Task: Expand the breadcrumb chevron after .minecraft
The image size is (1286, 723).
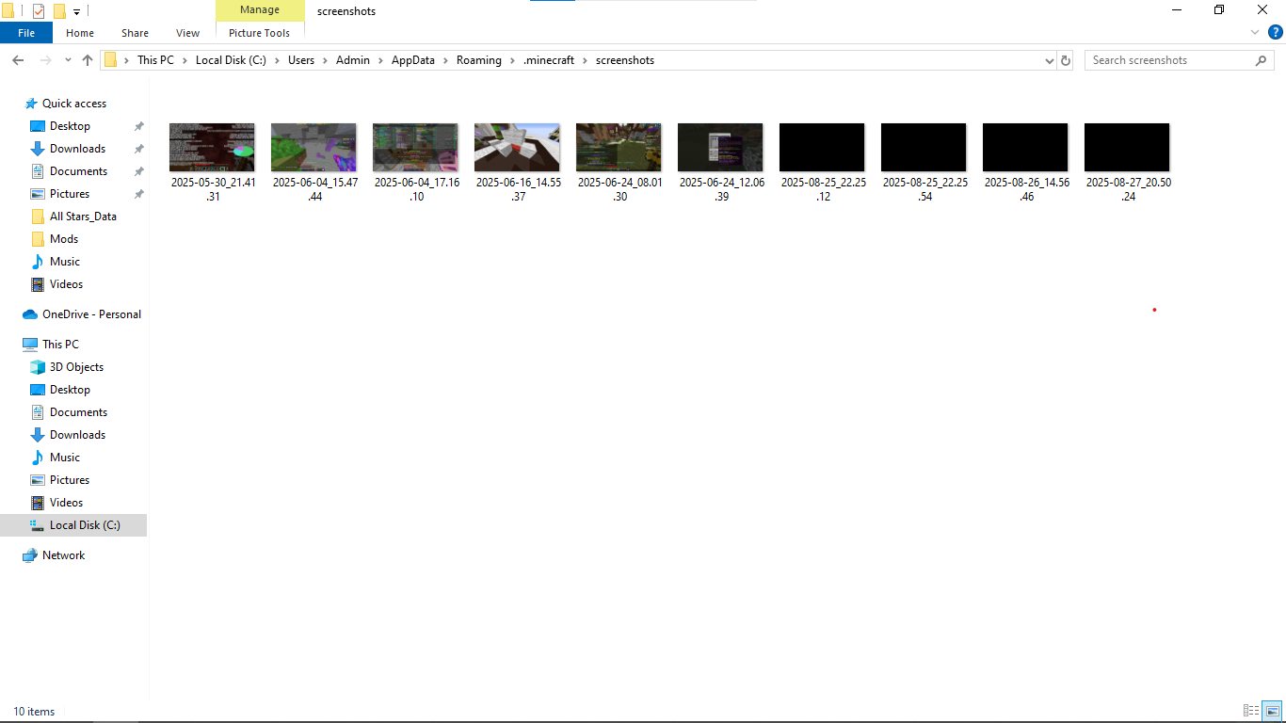Action: pos(586,60)
